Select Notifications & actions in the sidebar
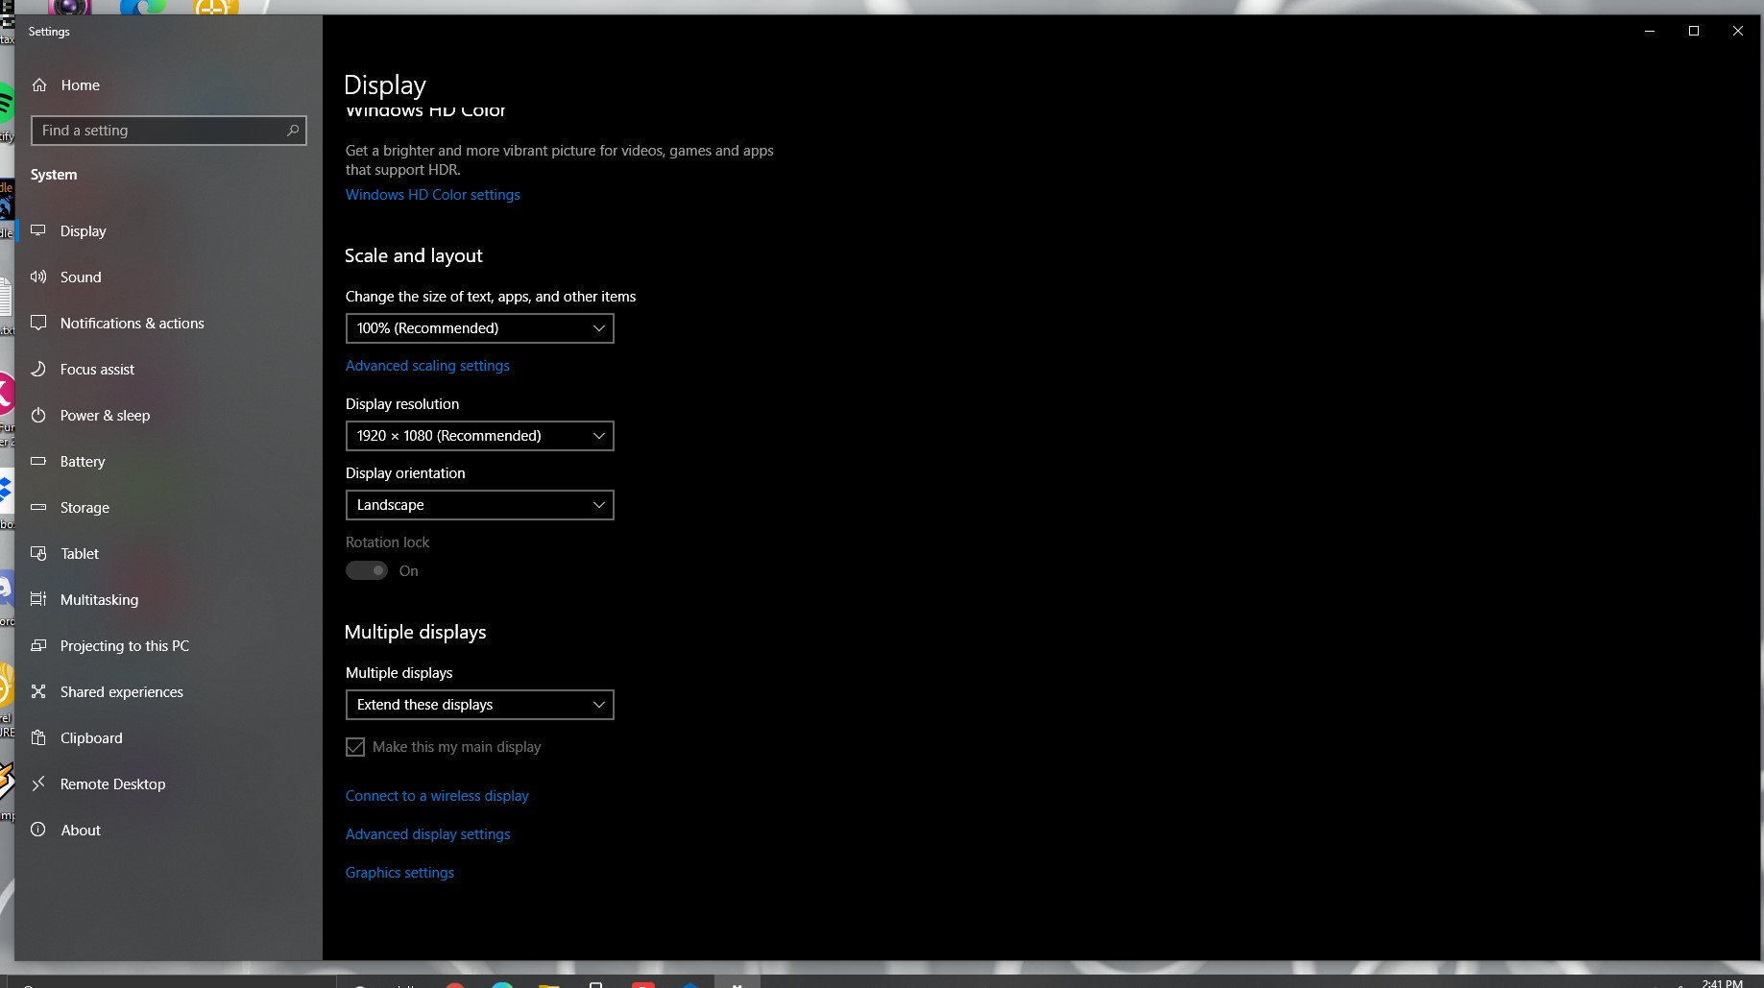Image resolution: width=1764 pixels, height=988 pixels. click(x=132, y=323)
